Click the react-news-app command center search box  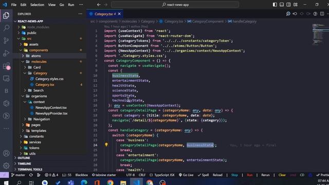click(175, 5)
